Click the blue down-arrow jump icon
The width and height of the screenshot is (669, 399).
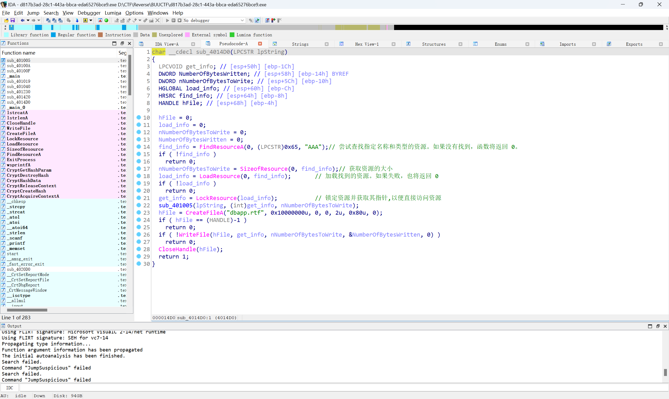tap(77, 20)
